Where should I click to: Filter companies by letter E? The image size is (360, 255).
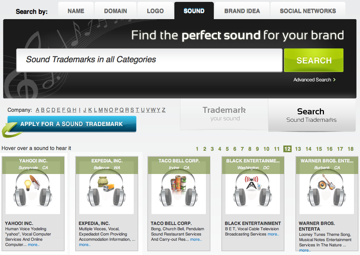pos(59,110)
